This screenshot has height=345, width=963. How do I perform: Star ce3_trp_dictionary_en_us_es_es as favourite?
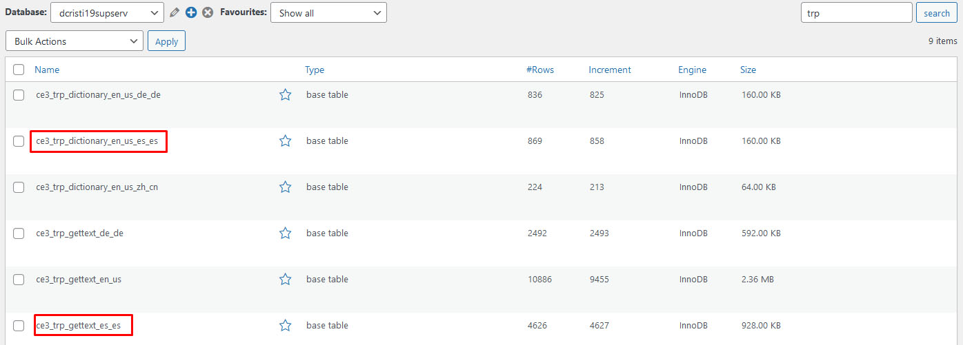tap(285, 141)
